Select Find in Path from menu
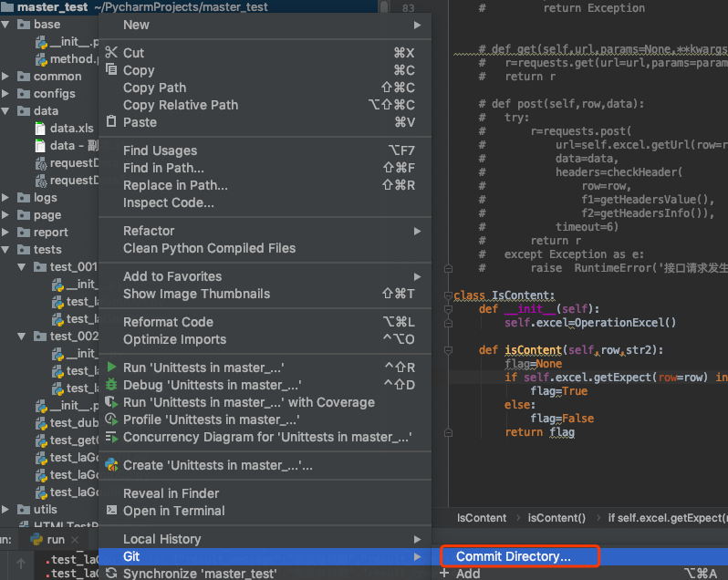728x580 pixels. pyautogui.click(x=164, y=168)
